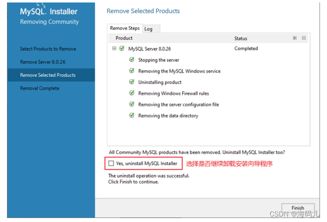Screen dimensions: 327x222
Task: Click 'Removing the MySQL Windows service' step text
Action: 179,71
